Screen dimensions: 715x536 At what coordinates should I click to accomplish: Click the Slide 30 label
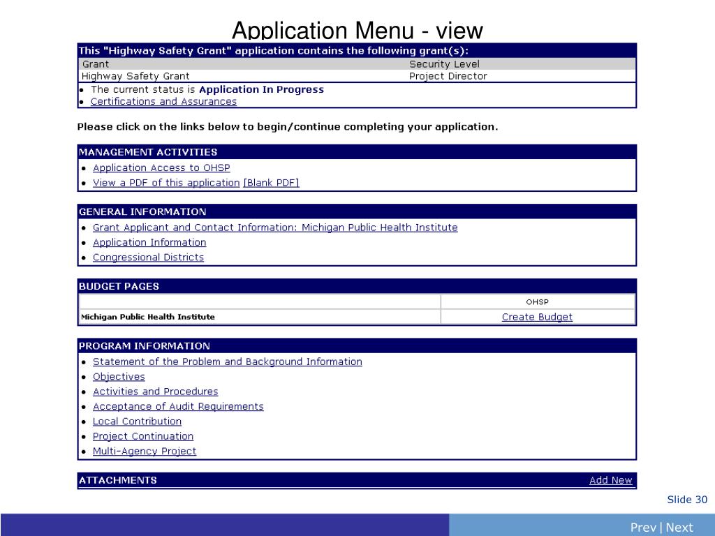(687, 500)
